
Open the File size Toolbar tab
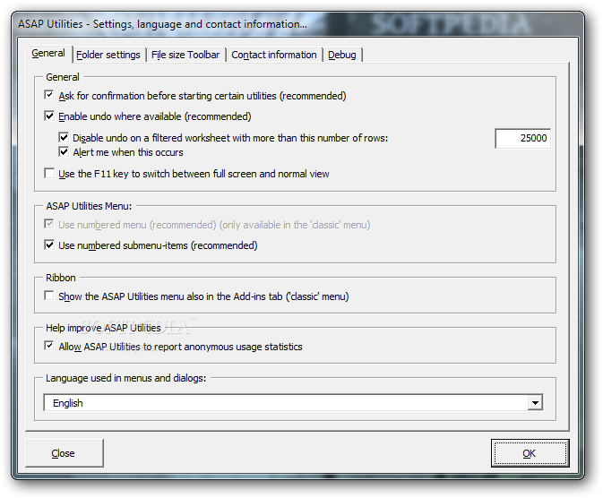[x=185, y=55]
